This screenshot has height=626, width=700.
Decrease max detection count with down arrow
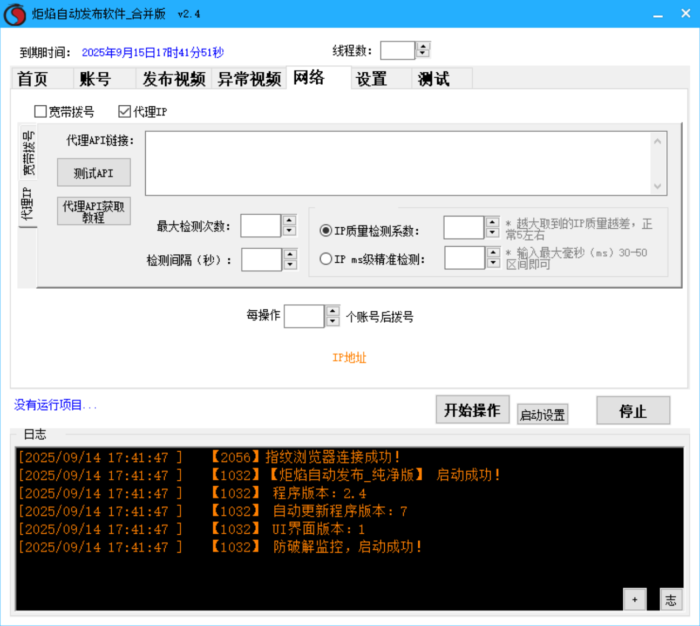(x=289, y=232)
